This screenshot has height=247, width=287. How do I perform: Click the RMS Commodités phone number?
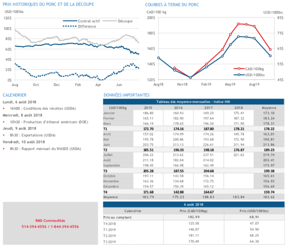(x=50, y=227)
